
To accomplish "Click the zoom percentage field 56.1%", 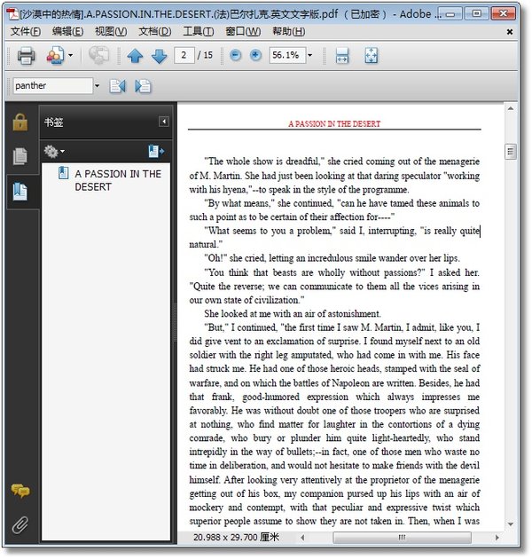I will (x=287, y=55).
